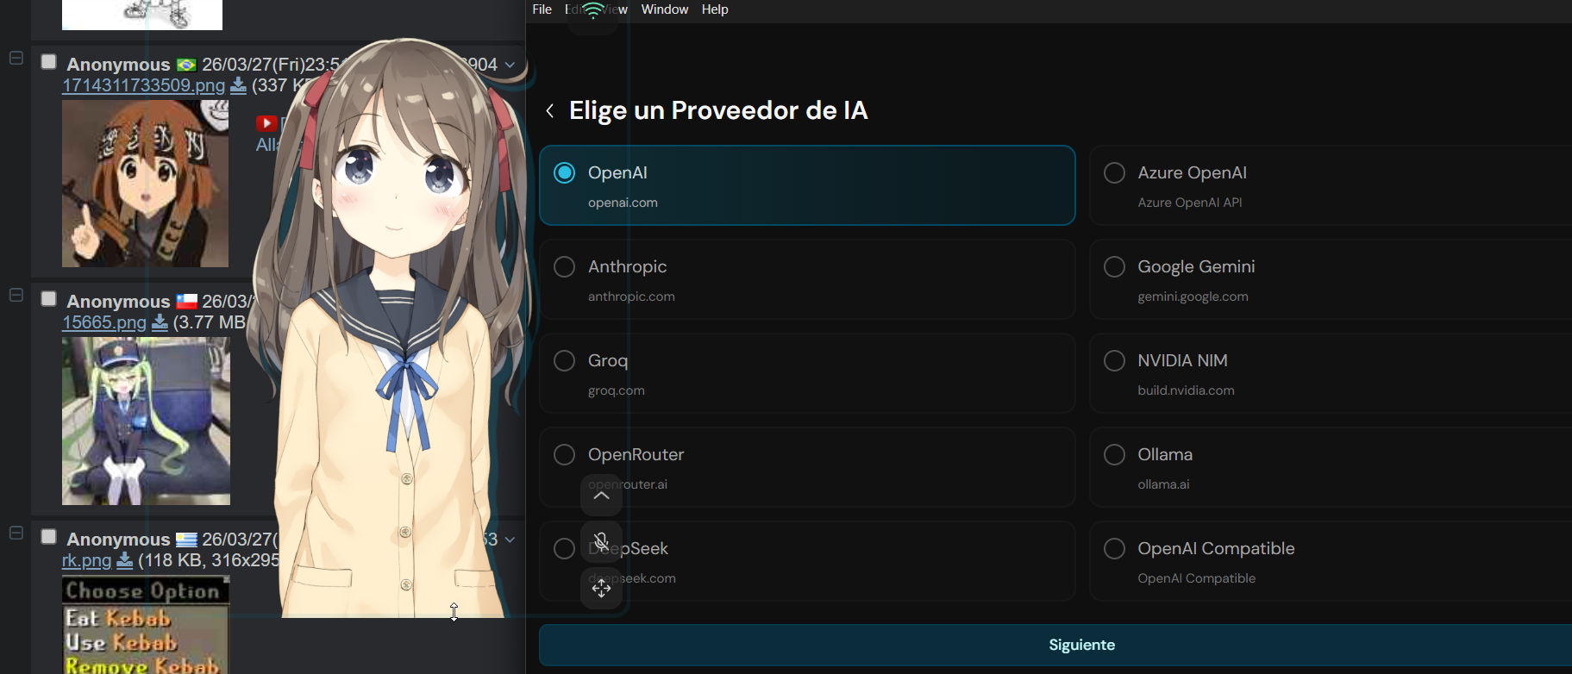
Task: Select the Google Gemini radio button
Action: [1115, 267]
